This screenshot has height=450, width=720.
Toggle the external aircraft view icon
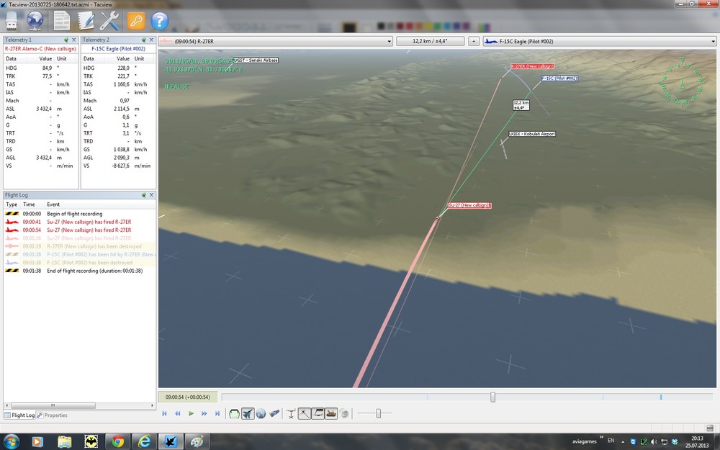[x=248, y=414]
